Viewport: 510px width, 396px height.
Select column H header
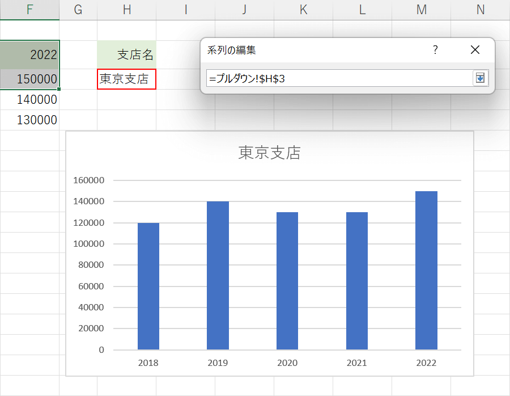[126, 10]
